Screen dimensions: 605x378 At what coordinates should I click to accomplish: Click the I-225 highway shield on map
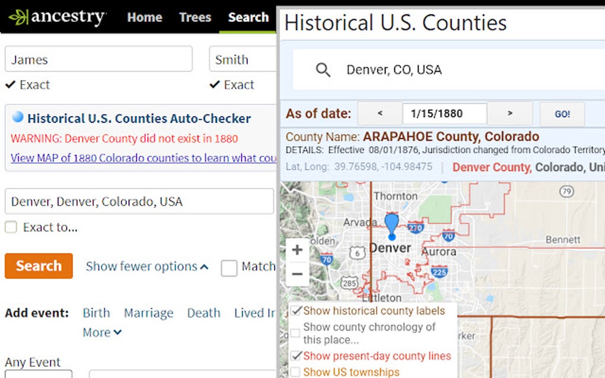439,272
